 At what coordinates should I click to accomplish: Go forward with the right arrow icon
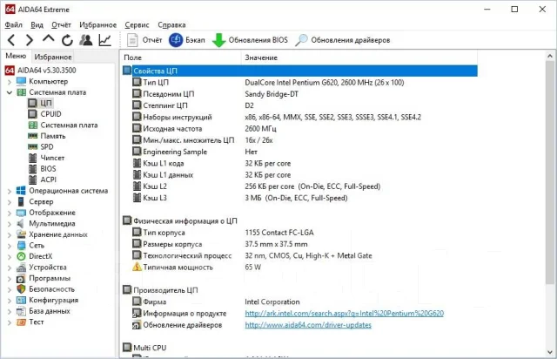click(x=30, y=40)
